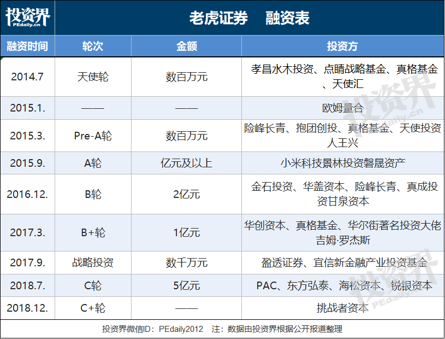Click investors cell starting with 金石投资、华盖资本
445x339 pixels.
click(342, 194)
